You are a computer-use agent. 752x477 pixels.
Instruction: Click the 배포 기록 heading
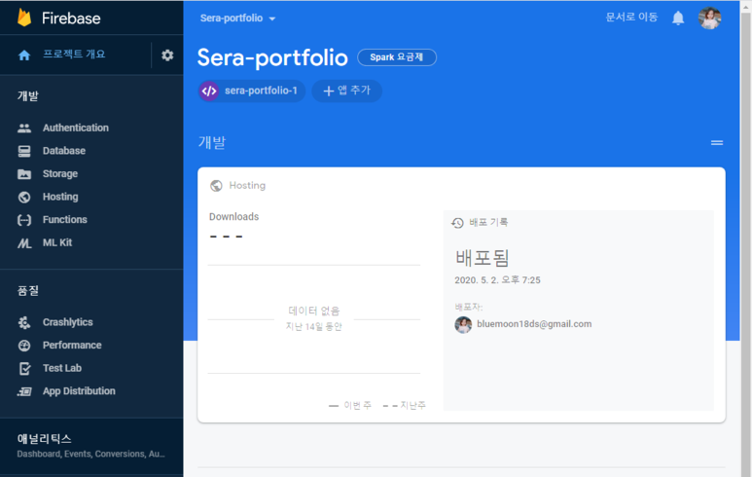pyautogui.click(x=488, y=222)
